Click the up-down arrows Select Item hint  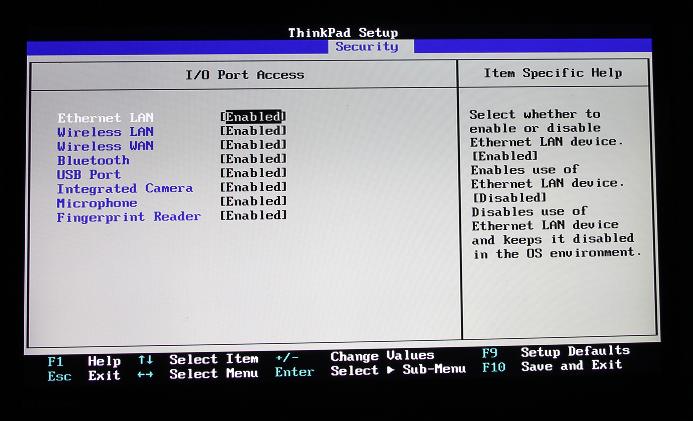coord(198,359)
